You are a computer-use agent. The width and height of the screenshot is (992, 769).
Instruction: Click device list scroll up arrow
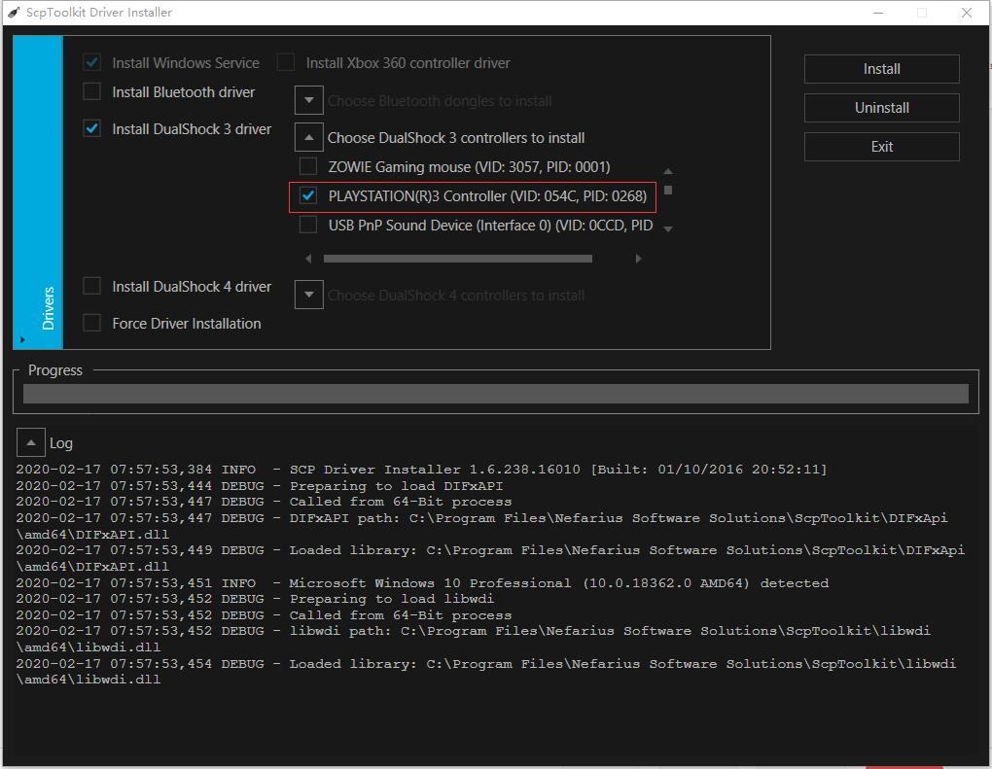667,171
